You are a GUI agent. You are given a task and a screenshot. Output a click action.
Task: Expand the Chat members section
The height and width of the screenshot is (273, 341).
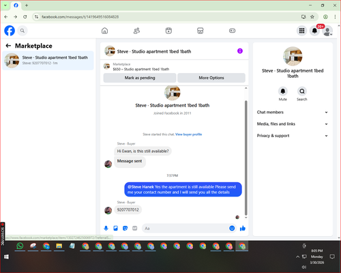coord(293,112)
